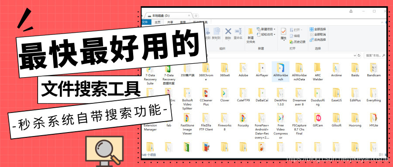Select the EditPlus folder
Screen dimensions: 393x167
click(x=355, y=95)
